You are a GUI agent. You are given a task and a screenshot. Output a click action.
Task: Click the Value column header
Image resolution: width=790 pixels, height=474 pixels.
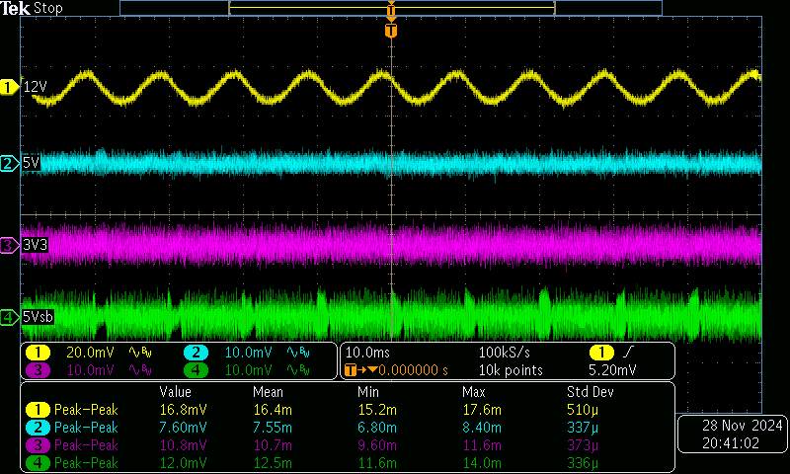point(176,392)
